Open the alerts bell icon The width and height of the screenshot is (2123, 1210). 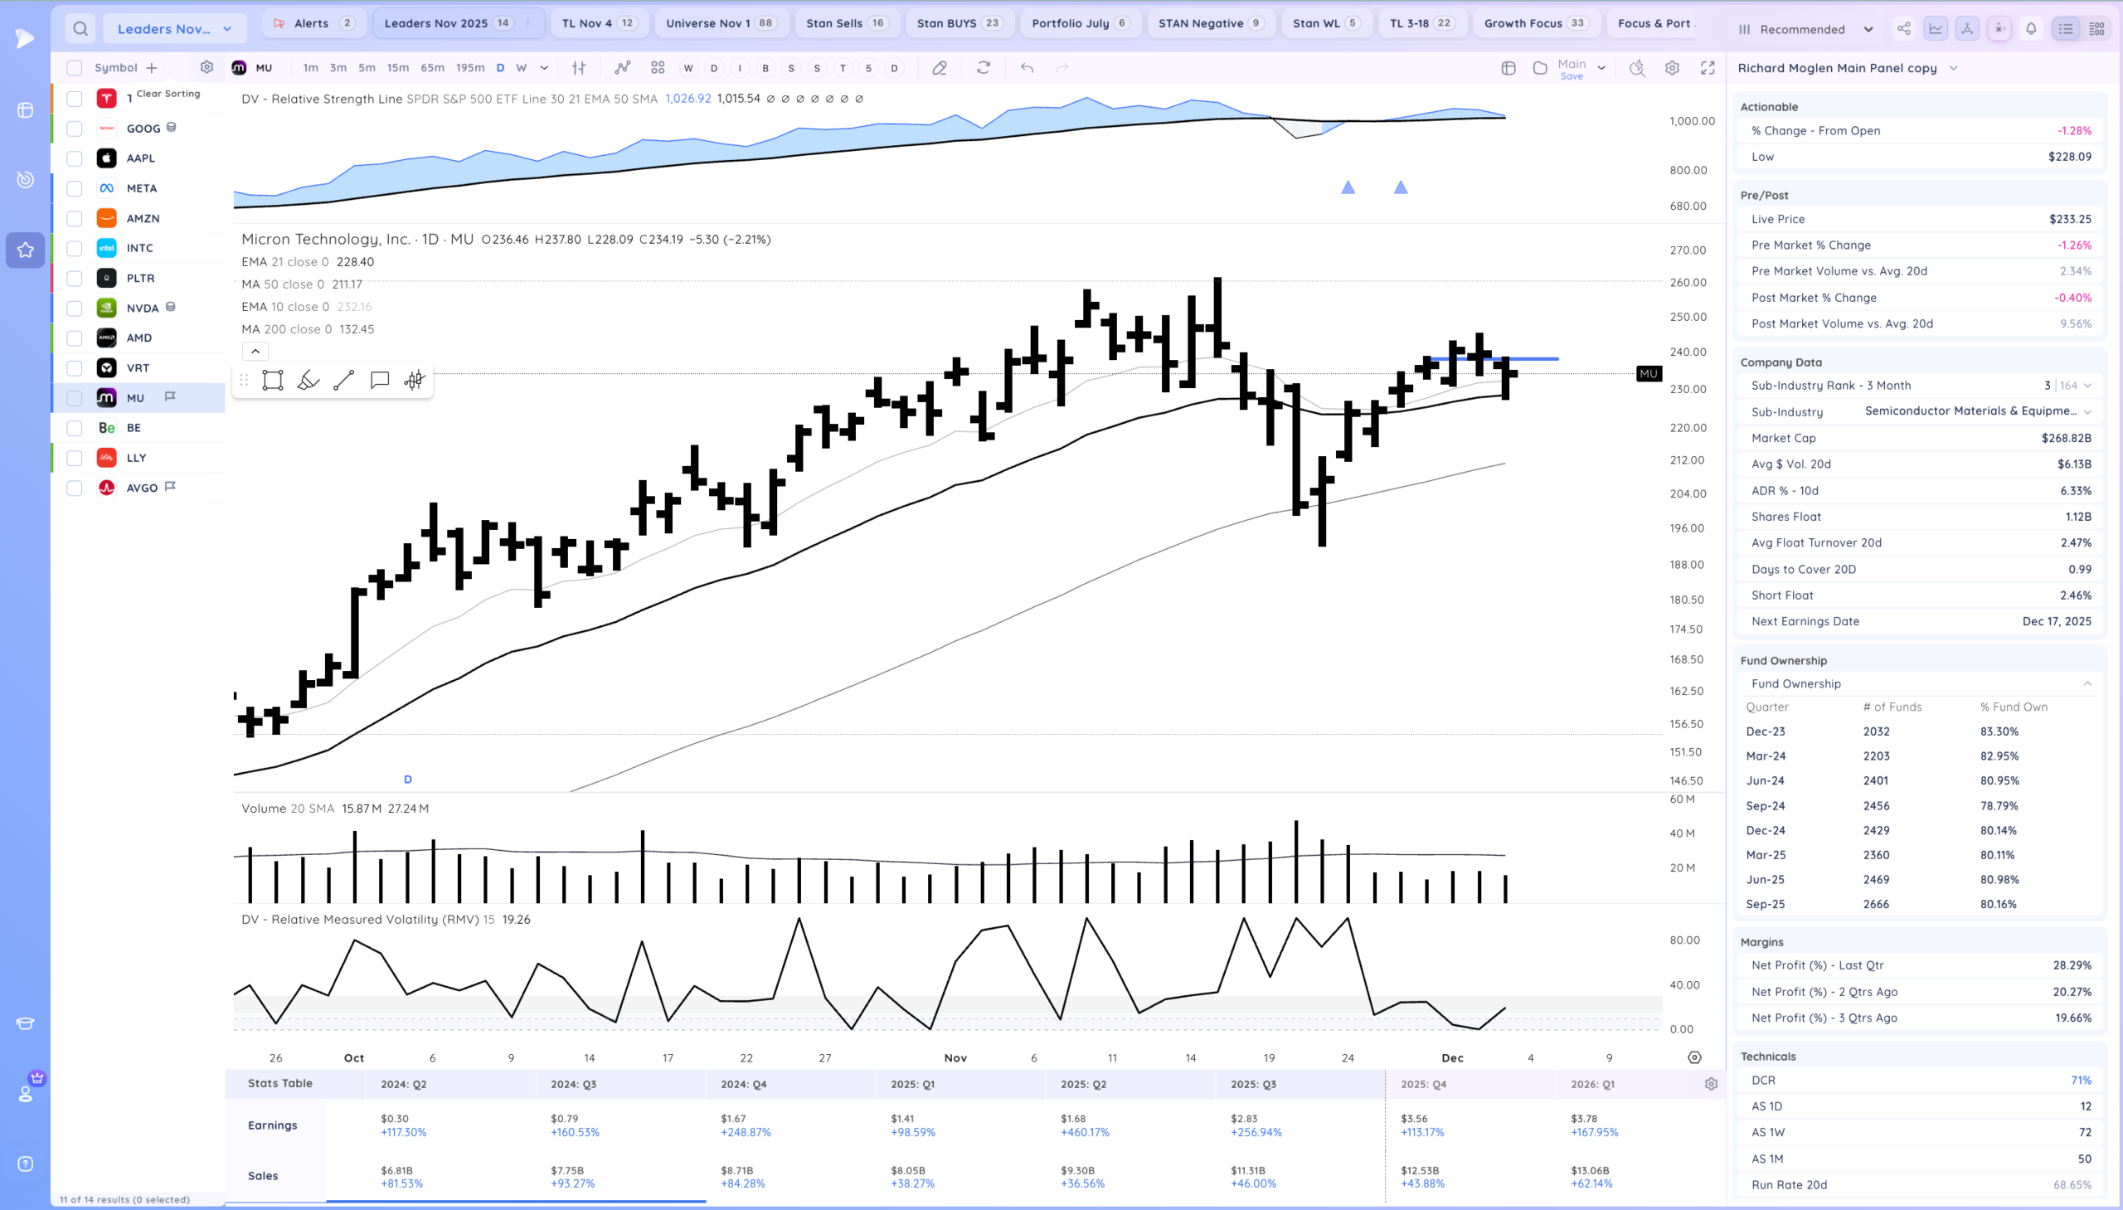tap(2031, 29)
